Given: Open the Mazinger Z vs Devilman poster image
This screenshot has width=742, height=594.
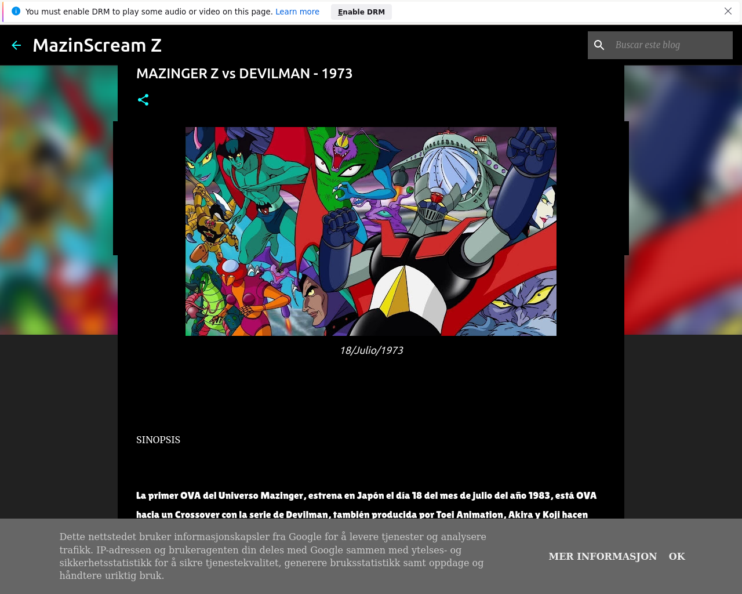Looking at the screenshot, I should pos(371,231).
